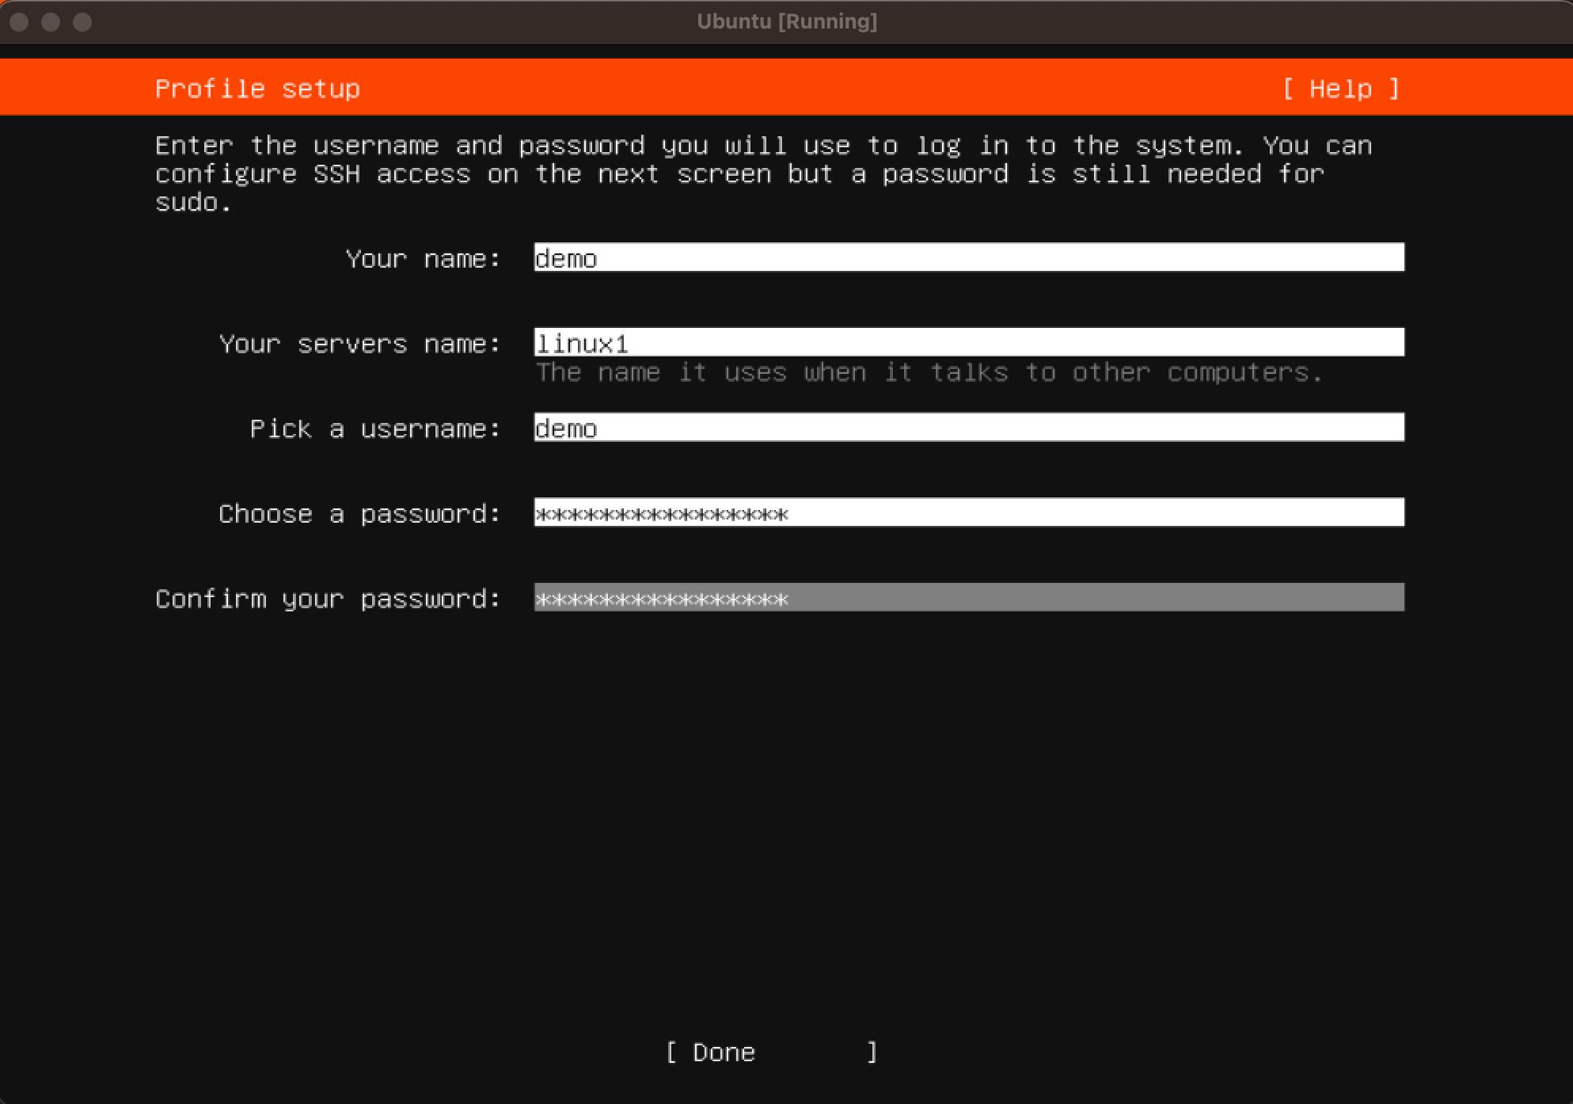1573x1104 pixels.
Task: Click the yellow minimize window button
Action: [x=51, y=22]
